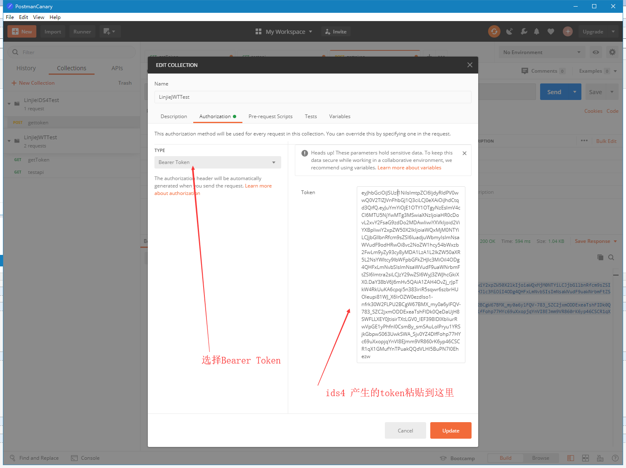626x468 pixels.
Task: Open interceptor wrench icon in header
Action: pyautogui.click(x=524, y=31)
